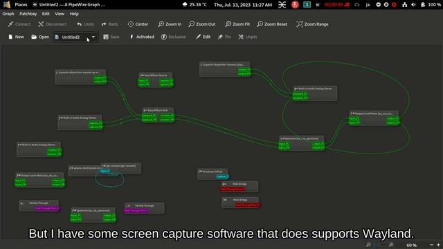Click cyan input port on gjs-console node
This screenshot has height=249, width=443.
pyautogui.click(x=105, y=171)
